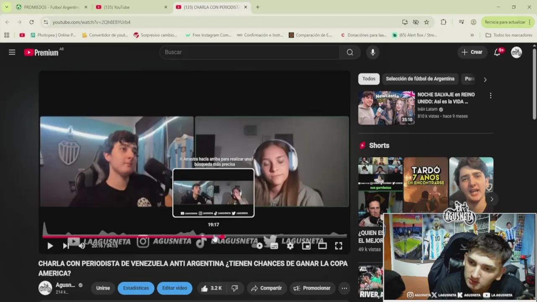The height and width of the screenshot is (302, 537).
Task: Show next Shorts with arrow
Action: (x=492, y=199)
